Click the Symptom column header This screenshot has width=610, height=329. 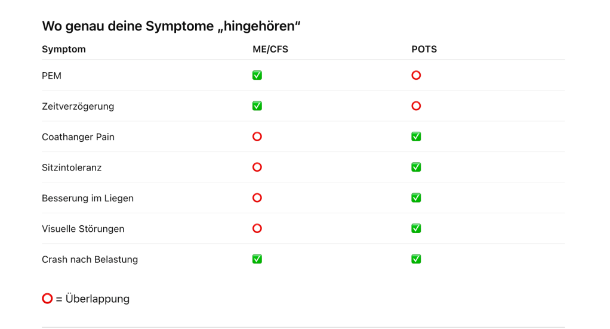coord(64,49)
